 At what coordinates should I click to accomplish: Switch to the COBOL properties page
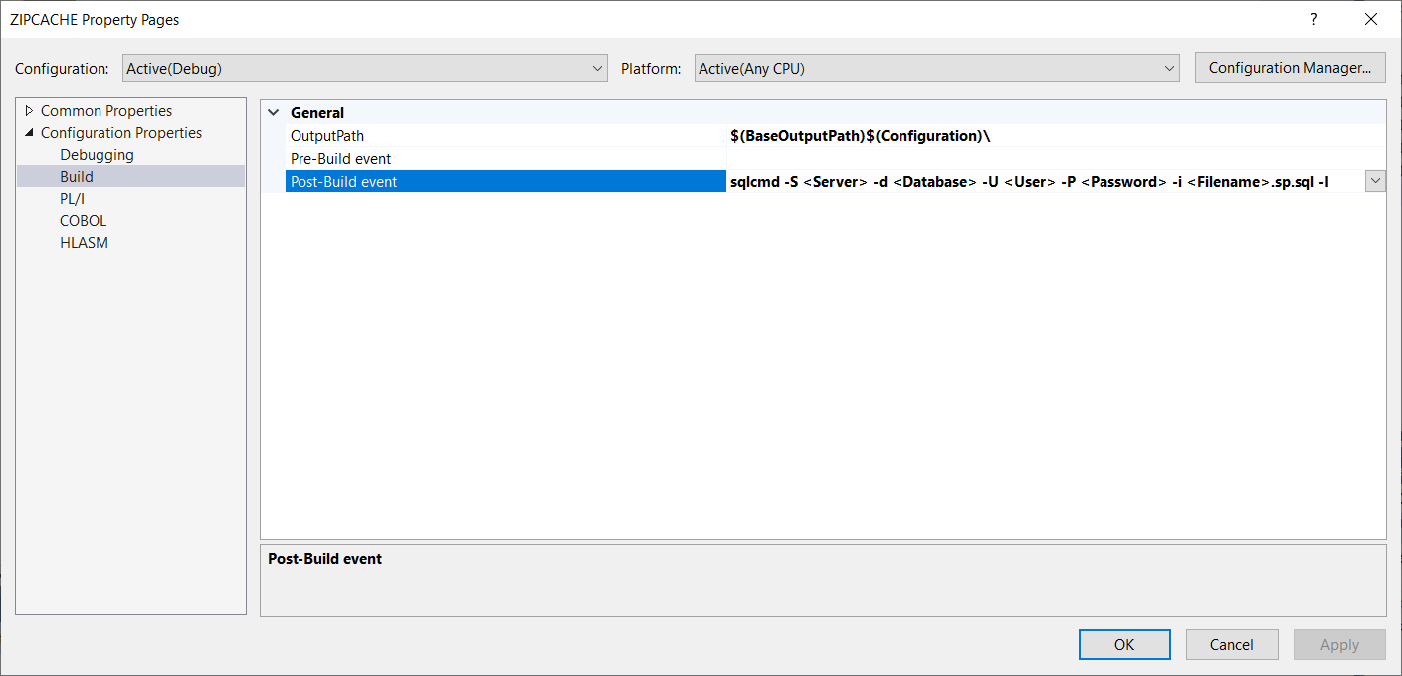tap(83, 220)
